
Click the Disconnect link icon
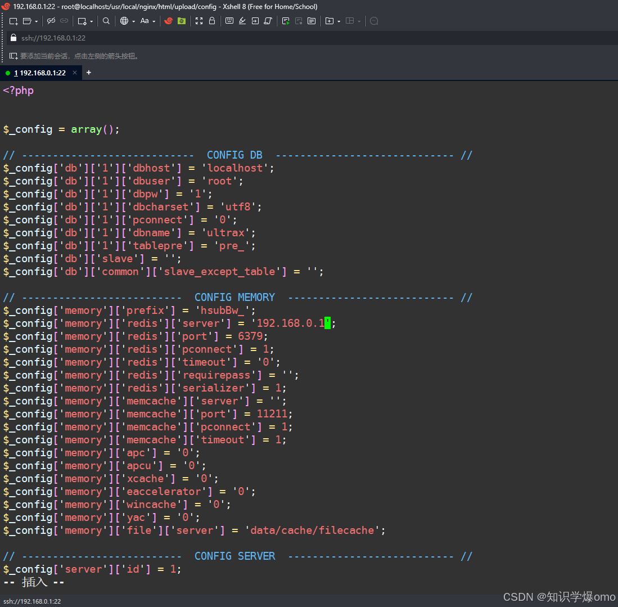51,21
